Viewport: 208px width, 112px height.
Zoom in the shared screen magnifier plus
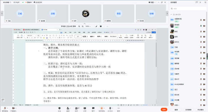pyautogui.click(x=79, y=26)
